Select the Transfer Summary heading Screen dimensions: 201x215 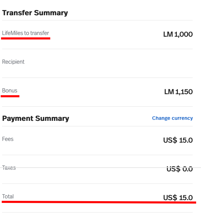coord(35,13)
